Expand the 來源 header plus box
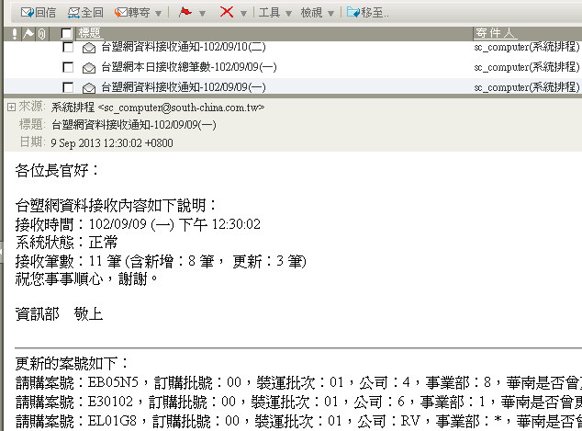 click(x=10, y=107)
